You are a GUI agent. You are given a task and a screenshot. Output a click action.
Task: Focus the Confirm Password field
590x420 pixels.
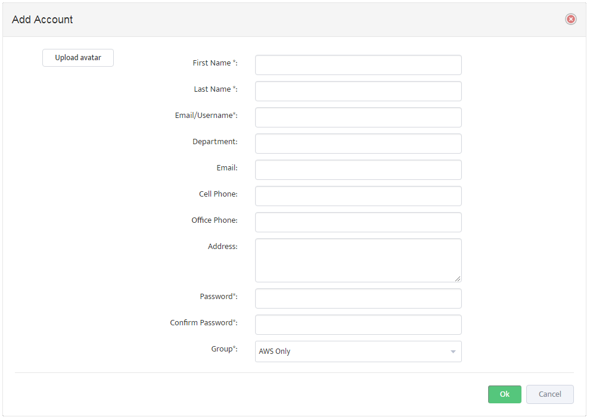click(358, 325)
